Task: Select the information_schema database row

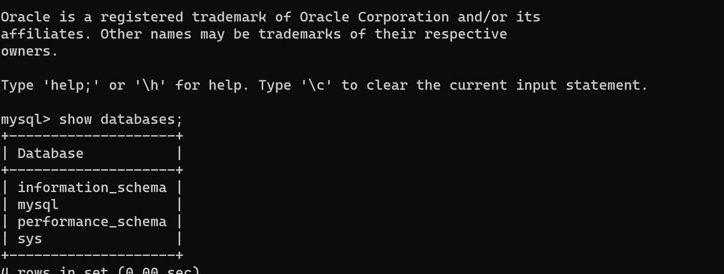Action: [x=92, y=188]
